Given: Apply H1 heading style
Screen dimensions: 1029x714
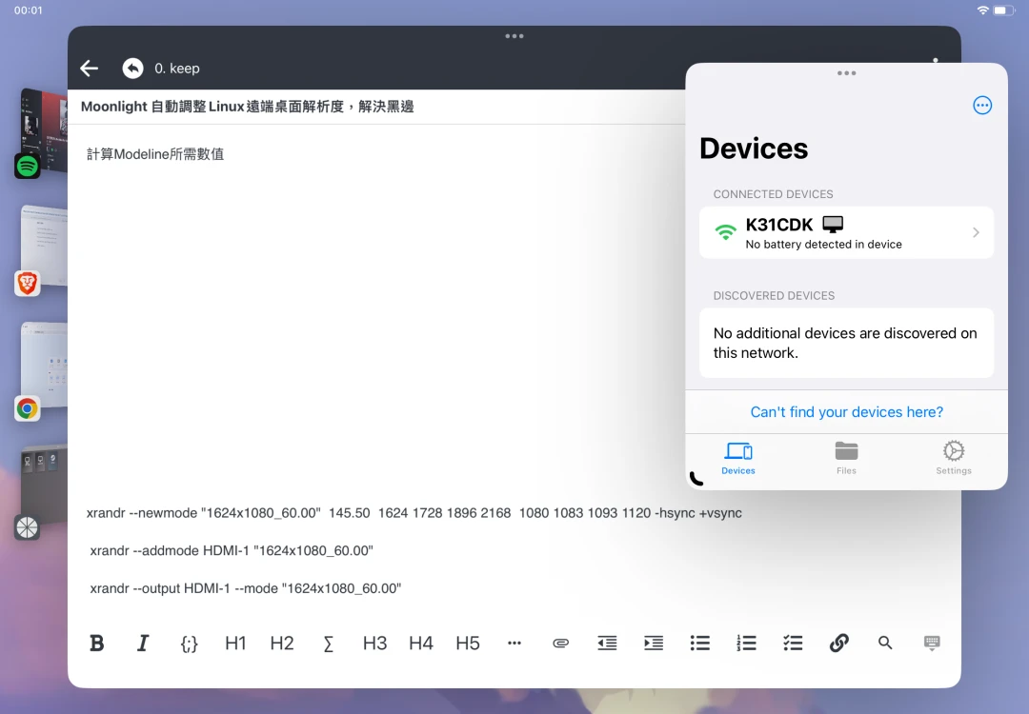Looking at the screenshot, I should (x=235, y=644).
